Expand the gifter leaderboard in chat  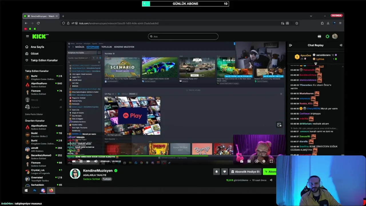click(x=316, y=64)
